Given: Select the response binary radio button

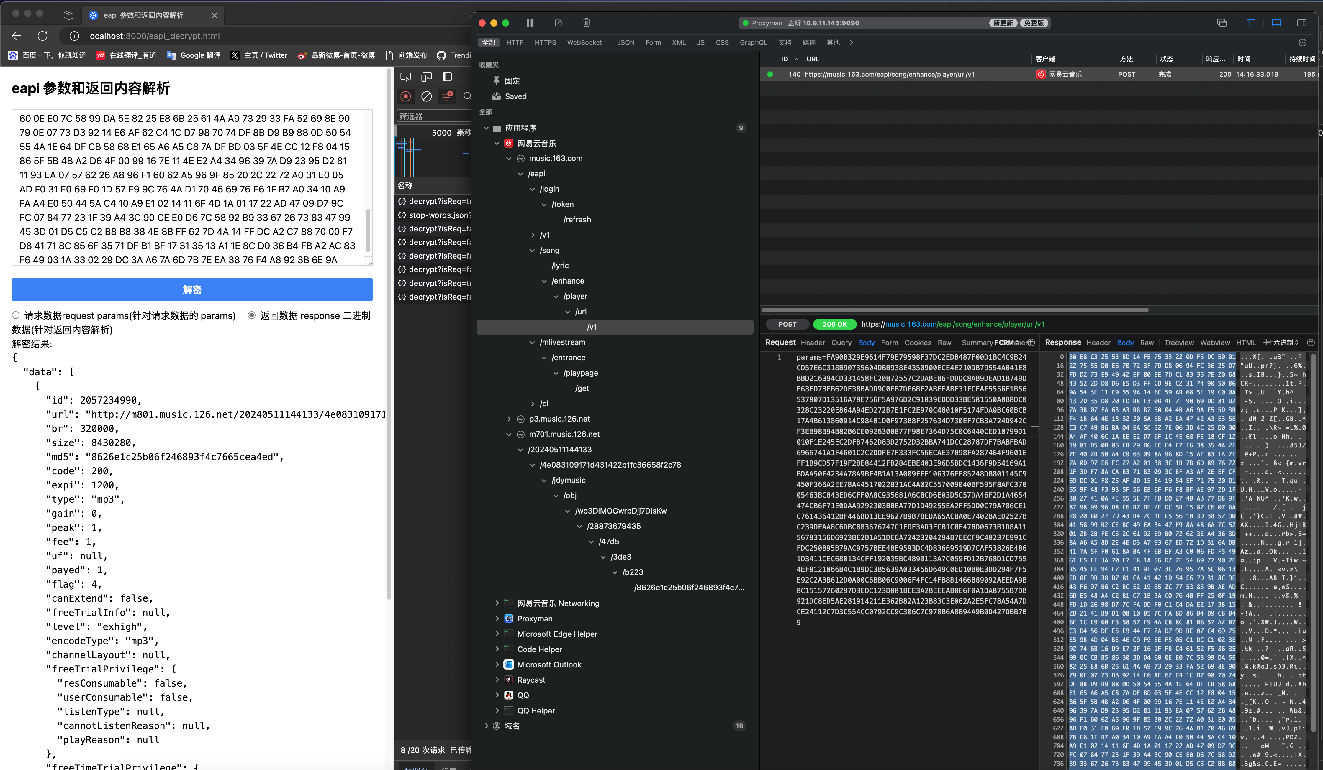Looking at the screenshot, I should pyautogui.click(x=251, y=315).
